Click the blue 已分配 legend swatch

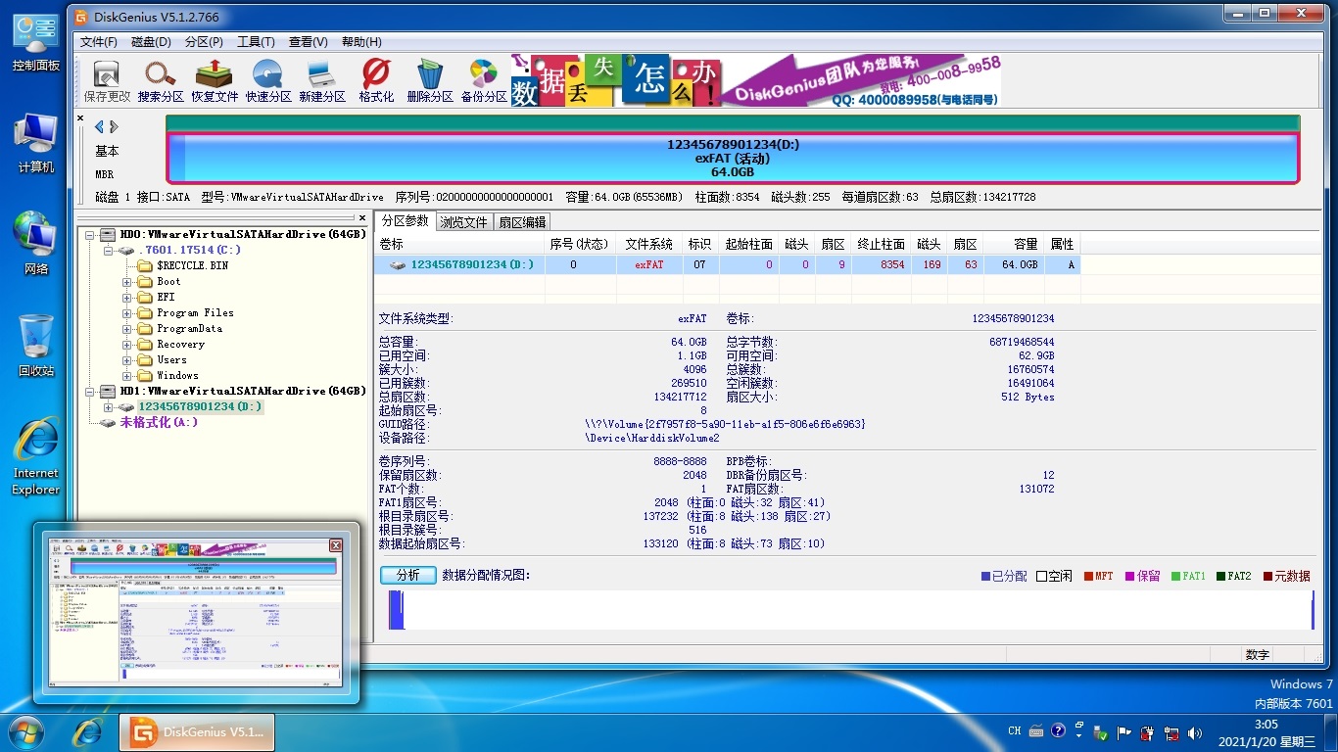986,577
